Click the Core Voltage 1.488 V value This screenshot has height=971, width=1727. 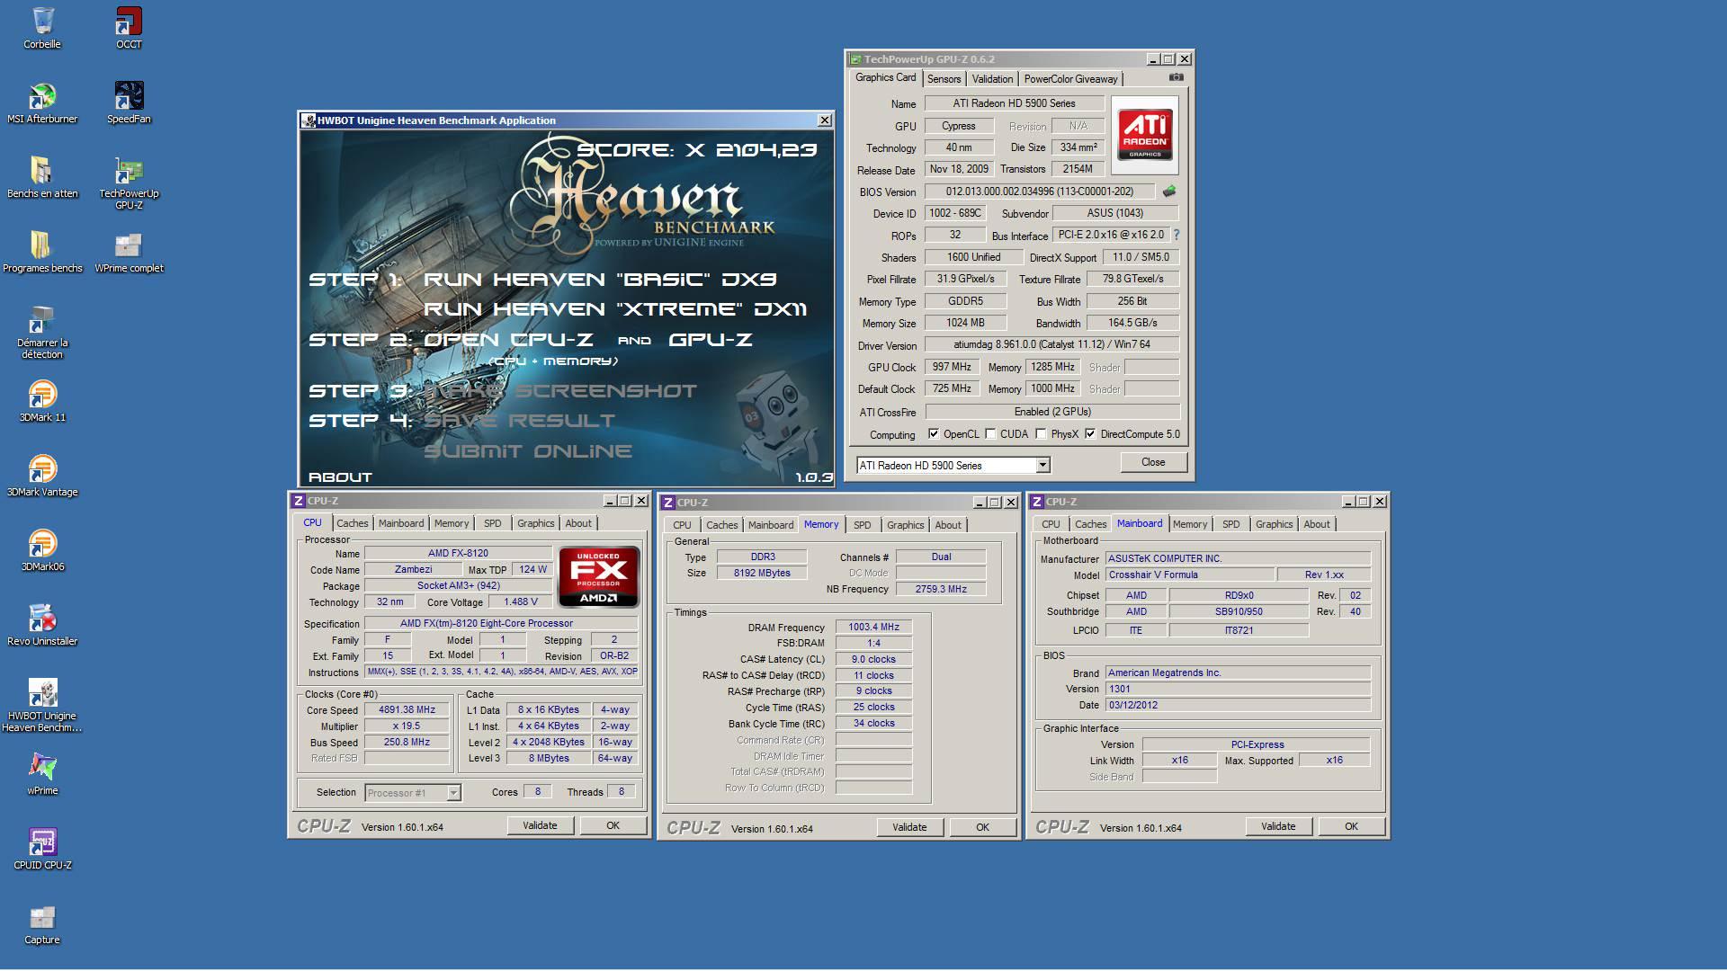tap(520, 602)
